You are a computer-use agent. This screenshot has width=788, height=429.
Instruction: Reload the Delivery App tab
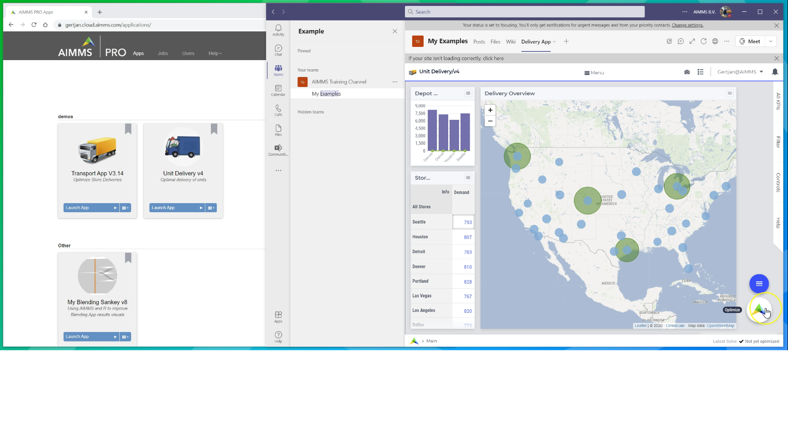pos(704,41)
